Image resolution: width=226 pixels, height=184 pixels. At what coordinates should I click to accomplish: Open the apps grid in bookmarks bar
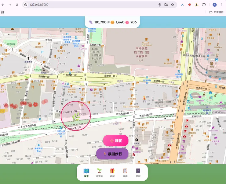tap(2, 12)
